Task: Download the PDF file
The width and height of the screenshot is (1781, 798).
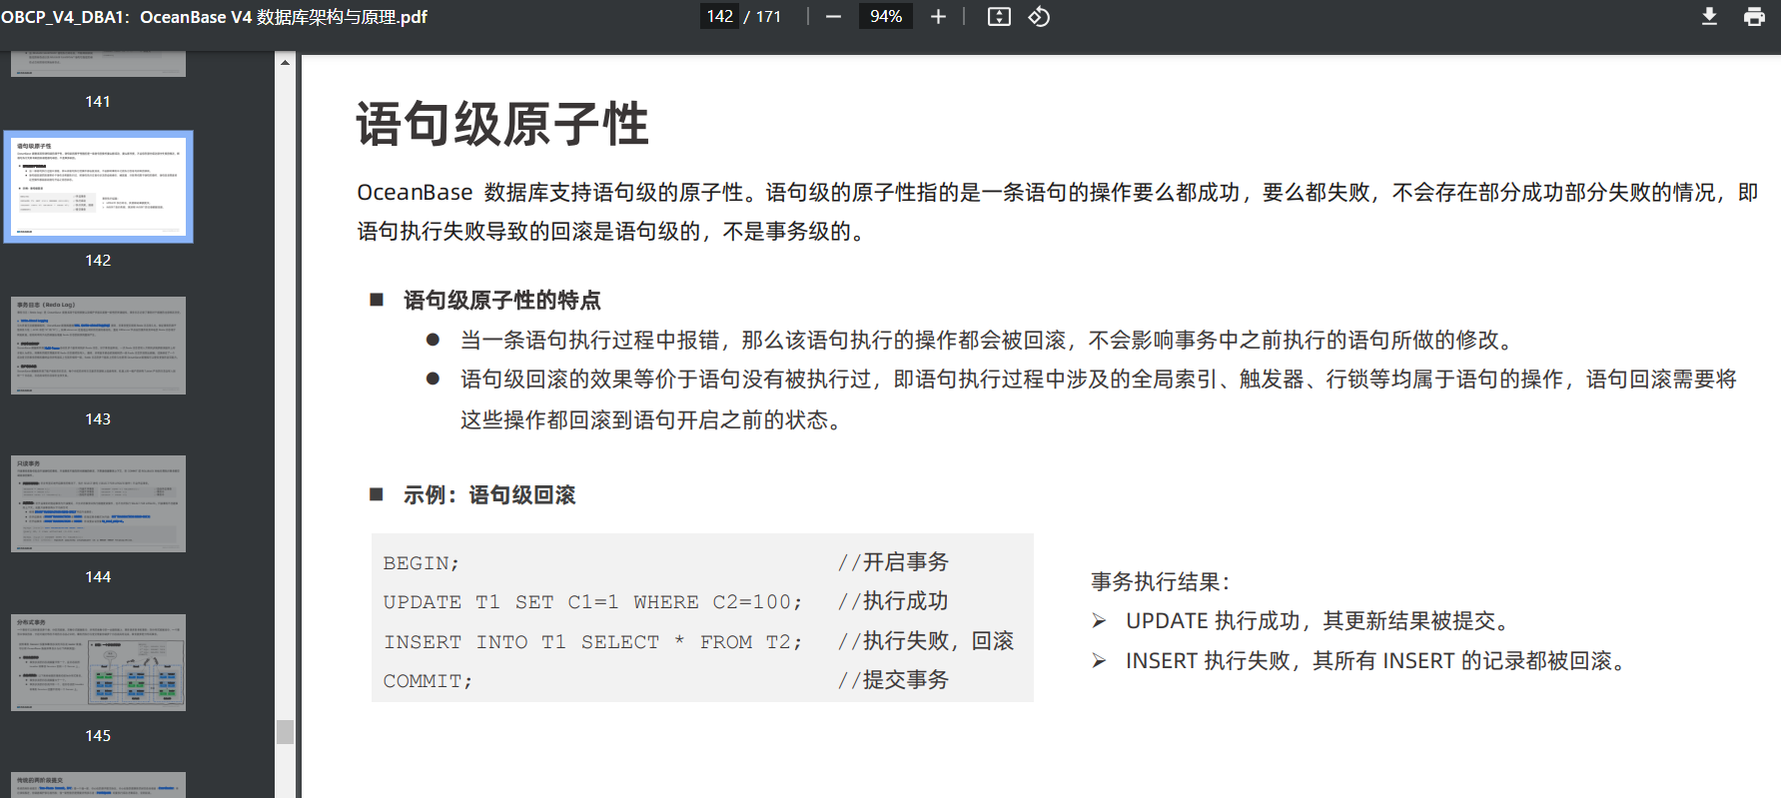Action: [1709, 17]
